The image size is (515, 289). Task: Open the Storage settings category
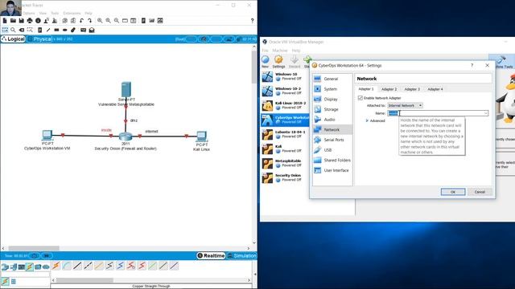pos(332,109)
